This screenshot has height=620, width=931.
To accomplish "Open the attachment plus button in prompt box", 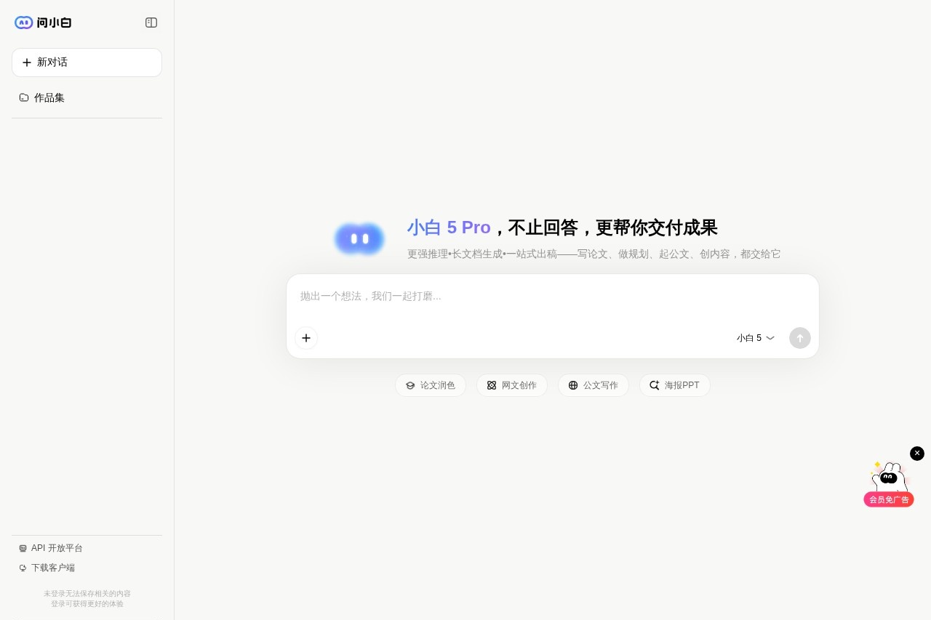I will tap(306, 338).
